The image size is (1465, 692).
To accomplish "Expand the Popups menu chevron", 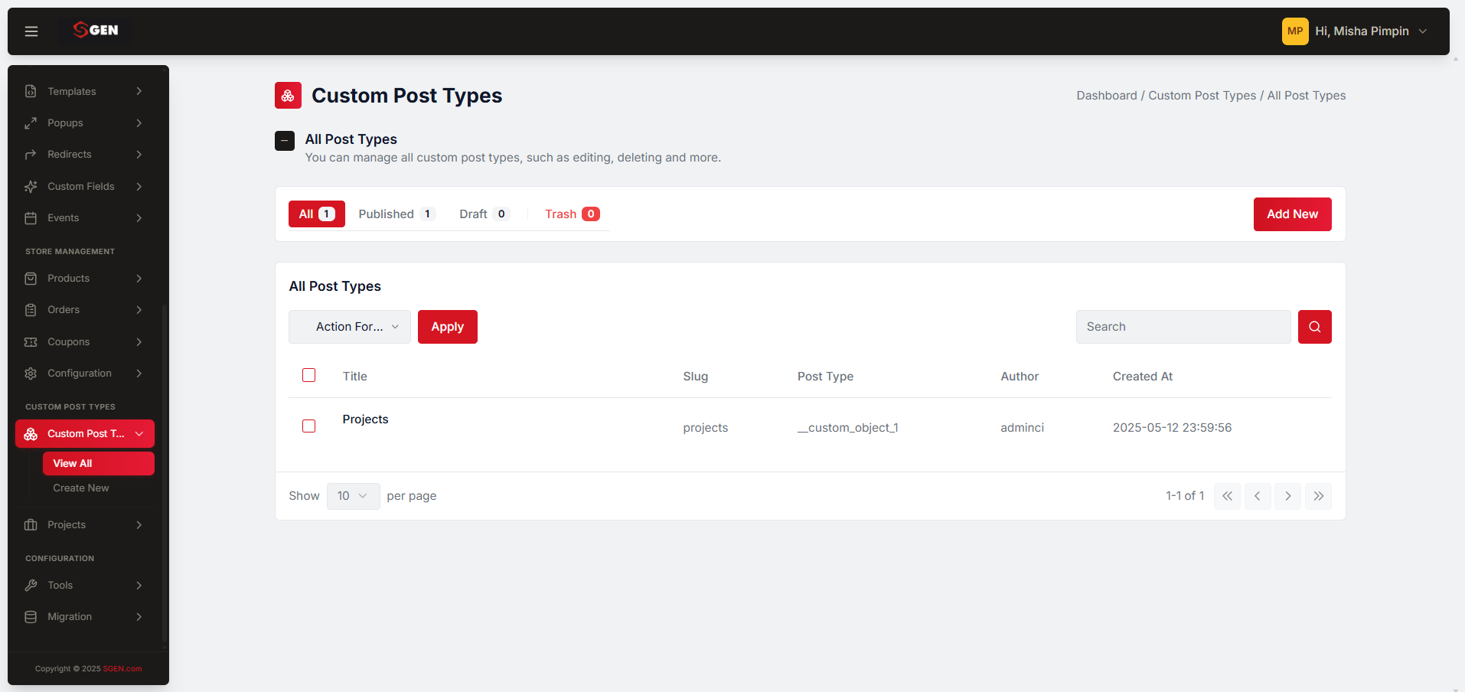I will [139, 122].
